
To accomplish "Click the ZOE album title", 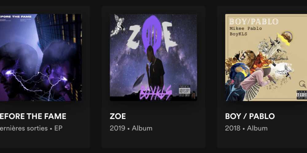I will coord(118,116).
